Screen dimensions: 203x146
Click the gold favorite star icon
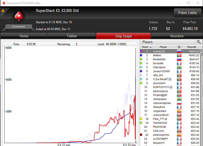click(3, 11)
